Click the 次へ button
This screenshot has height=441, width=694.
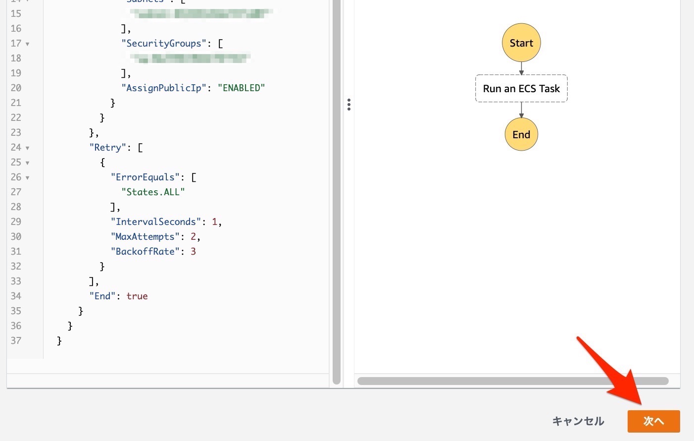653,421
